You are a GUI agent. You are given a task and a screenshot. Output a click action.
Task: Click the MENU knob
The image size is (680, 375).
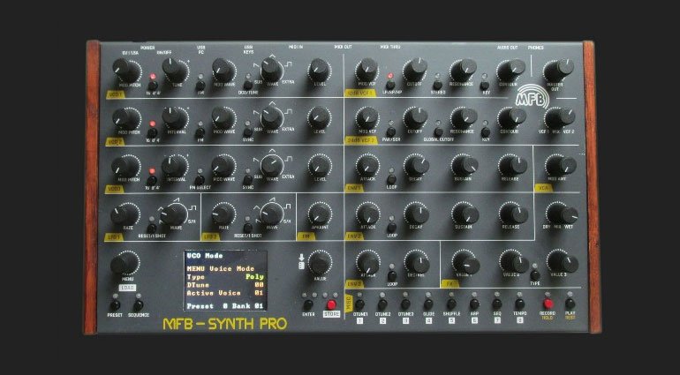pyautogui.click(x=125, y=262)
